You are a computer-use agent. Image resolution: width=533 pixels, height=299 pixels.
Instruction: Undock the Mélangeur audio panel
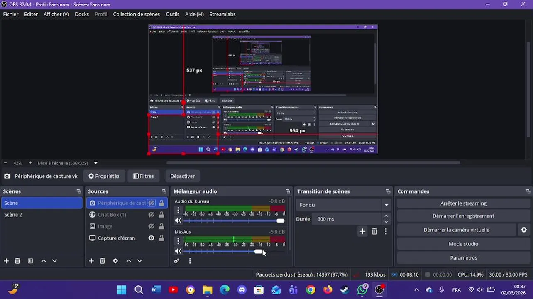[288, 191]
